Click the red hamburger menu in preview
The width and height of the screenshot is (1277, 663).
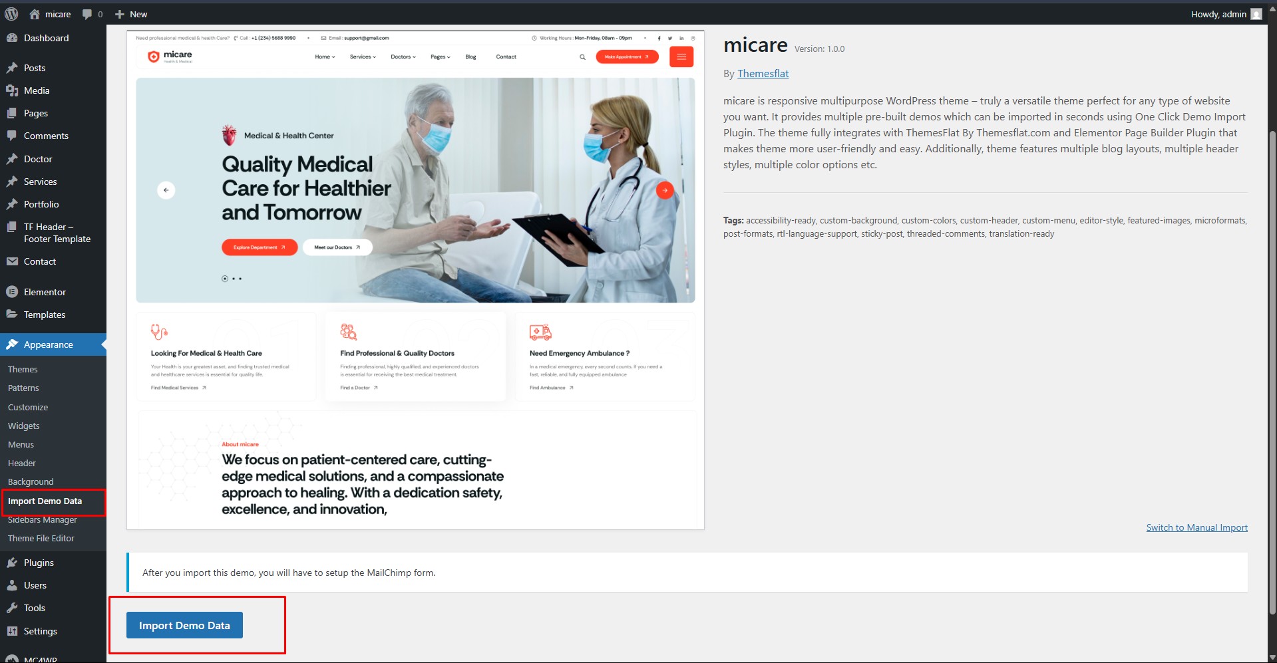click(681, 57)
